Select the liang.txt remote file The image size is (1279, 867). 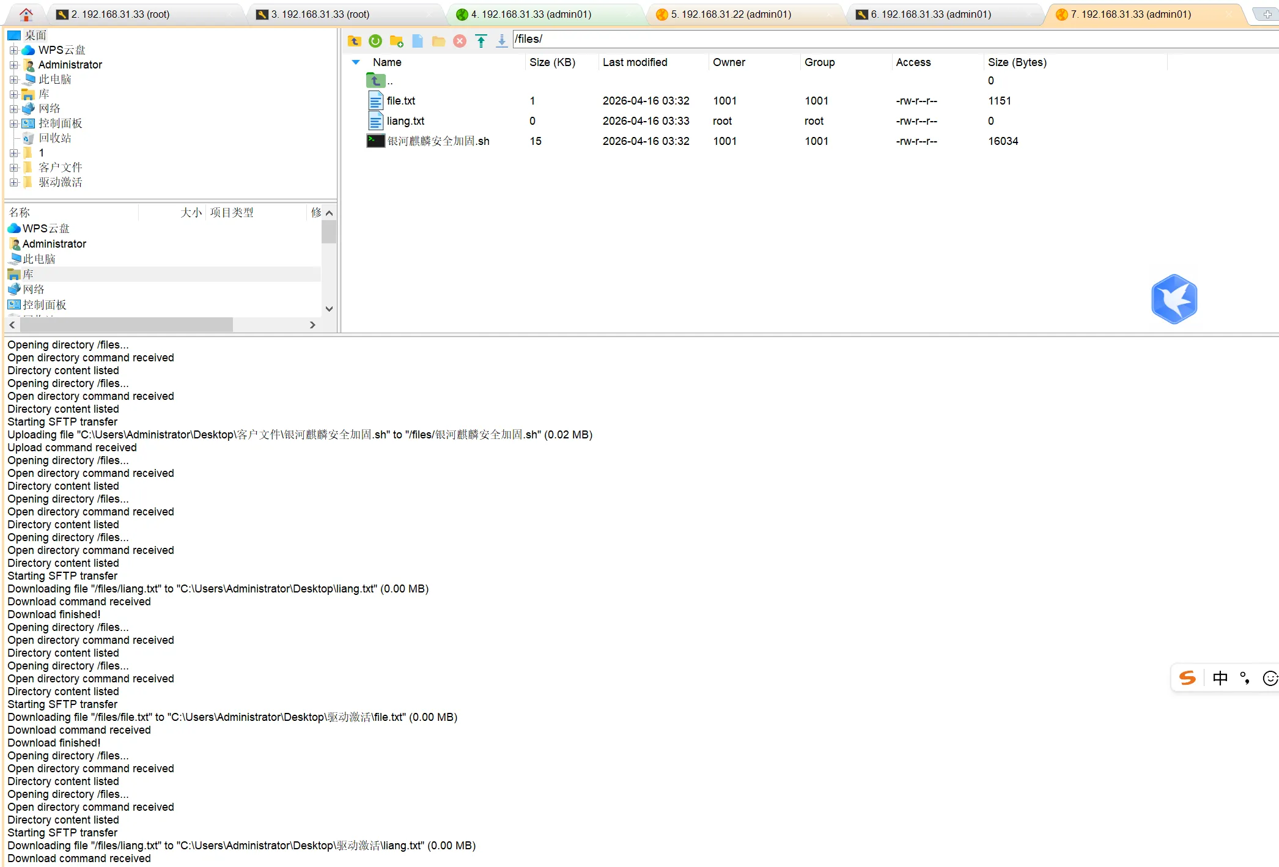405,121
